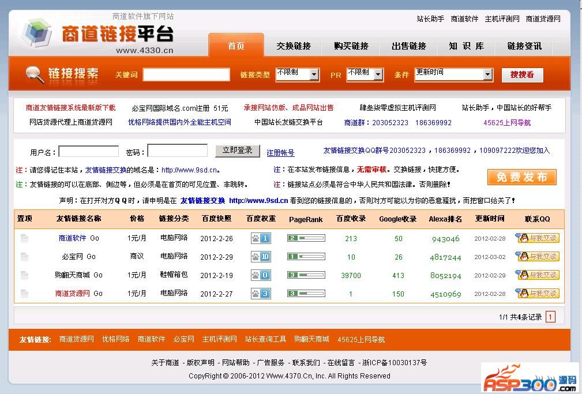Click Baidu weight badge in 必宝网 row
The width and height of the screenshot is (582, 394).
[261, 257]
